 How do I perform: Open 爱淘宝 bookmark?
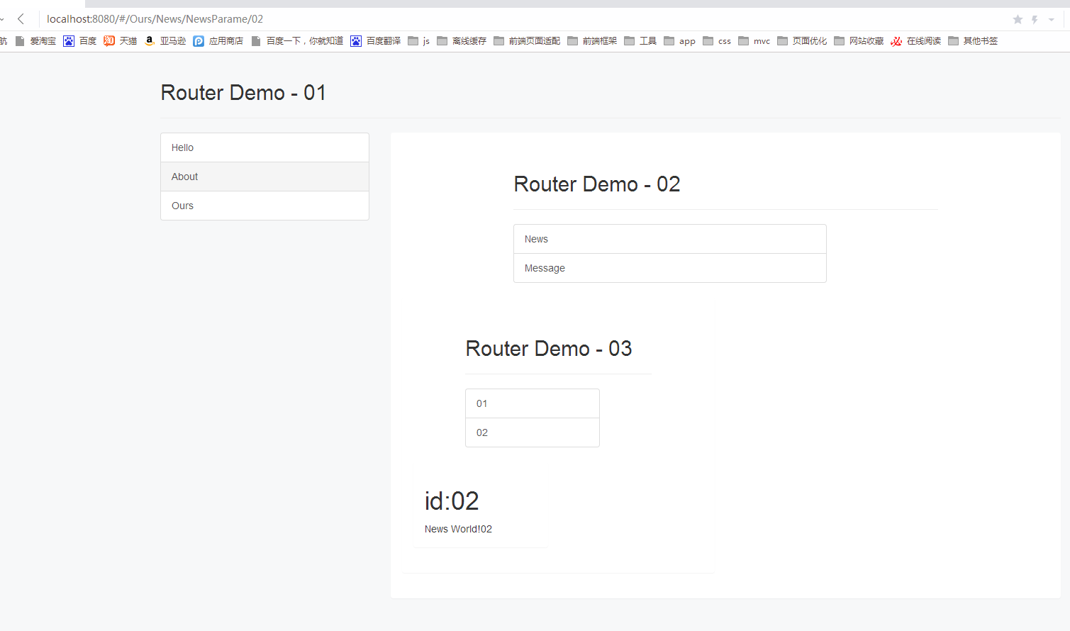[35, 41]
